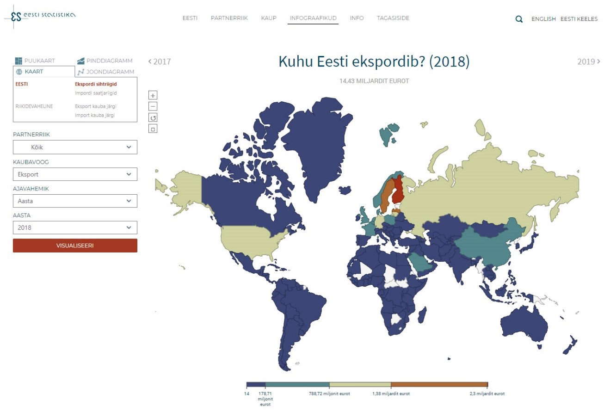The image size is (604, 412).
Task: Reset the map view with rotate icon
Action: click(x=153, y=117)
